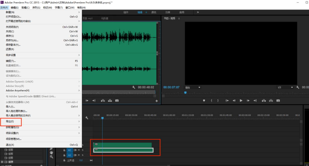This screenshot has height=166, width=309.
Task: Switch to the 音频 workspace
Action: point(182,12)
